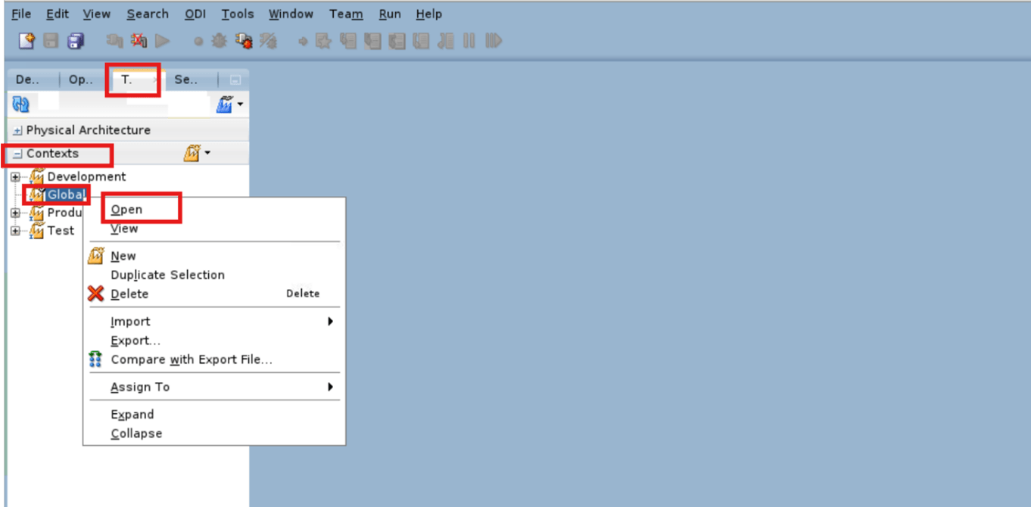This screenshot has height=507, width=1031.
Task: Open the Team menu
Action: (346, 14)
